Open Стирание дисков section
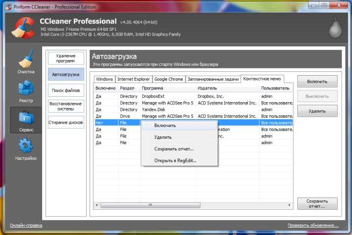Viewport: 352px width, 235px height. point(66,123)
